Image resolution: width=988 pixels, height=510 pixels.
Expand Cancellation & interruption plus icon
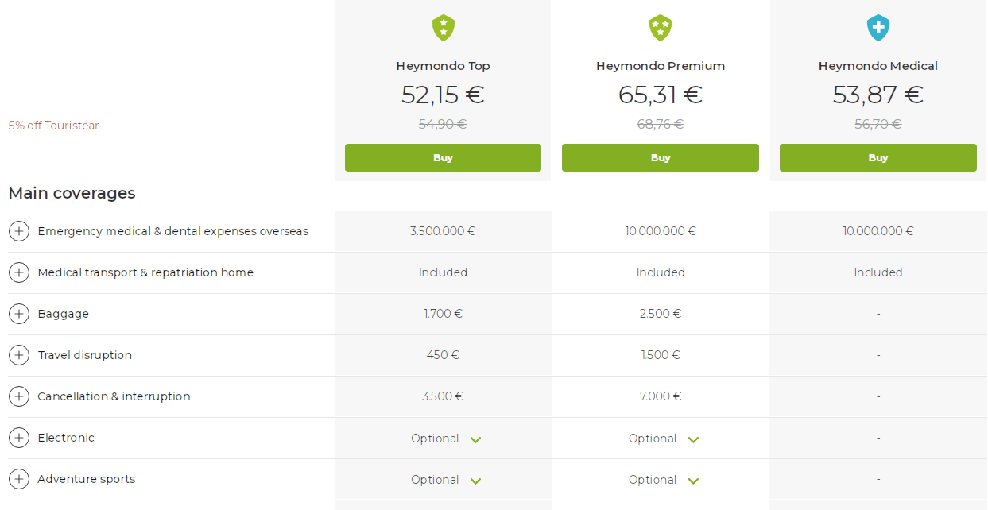point(19,396)
